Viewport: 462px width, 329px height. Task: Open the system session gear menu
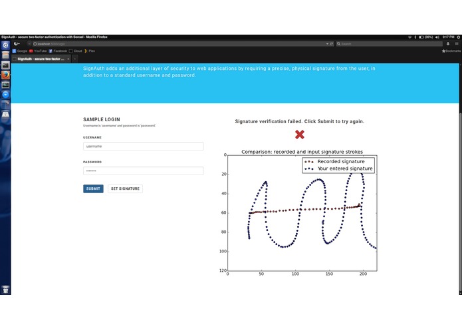click(x=459, y=37)
